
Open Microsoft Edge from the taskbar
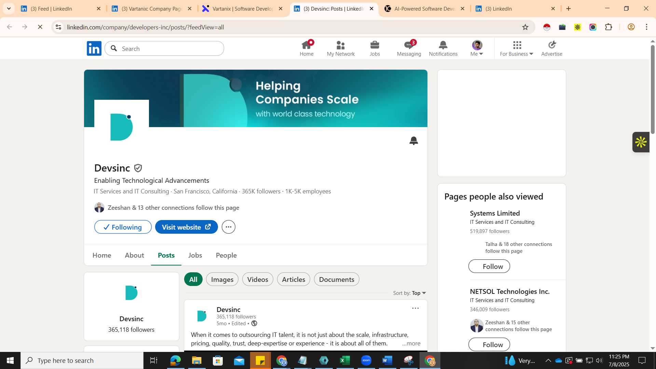point(175,360)
